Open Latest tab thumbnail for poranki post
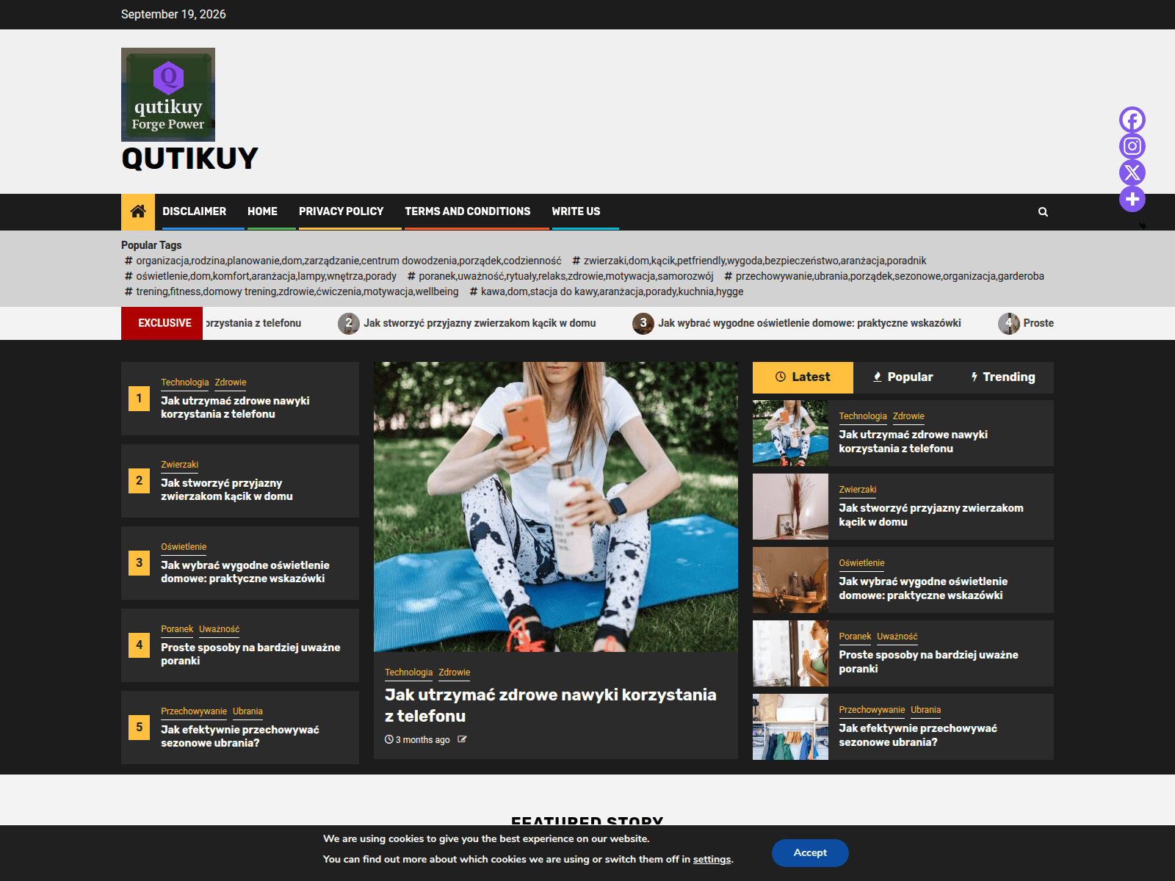1175x881 pixels. (x=790, y=653)
